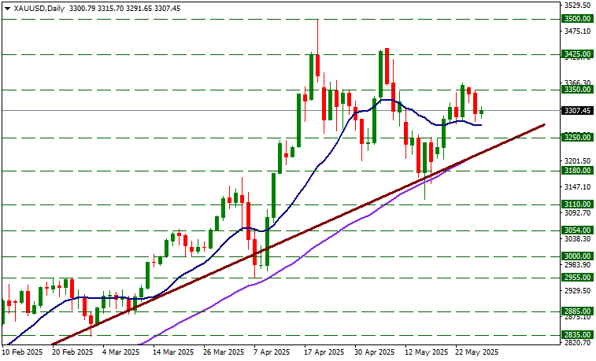Click the 2820.70 scale value
This screenshot has height=361, width=596.
577,343
